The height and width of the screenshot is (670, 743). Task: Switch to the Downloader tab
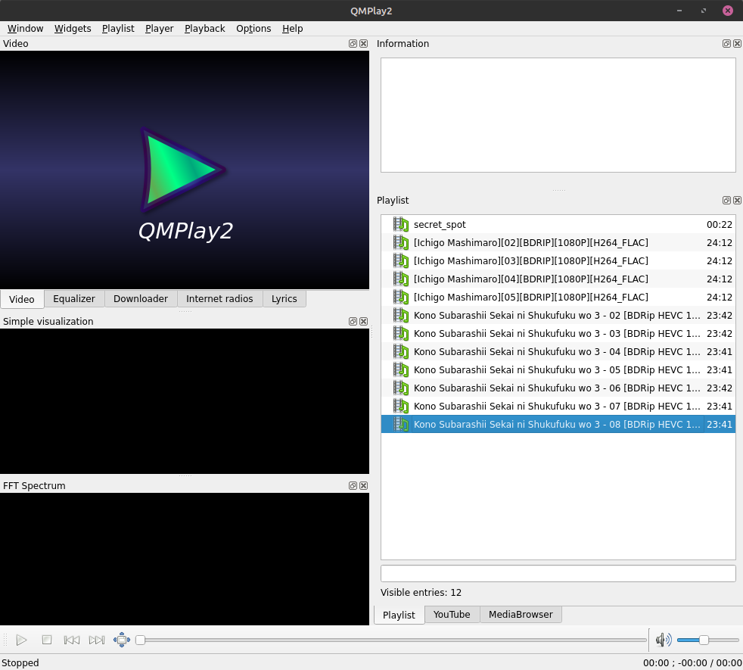tap(140, 299)
